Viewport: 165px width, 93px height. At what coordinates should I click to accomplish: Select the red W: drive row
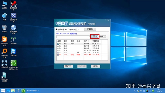79,55
